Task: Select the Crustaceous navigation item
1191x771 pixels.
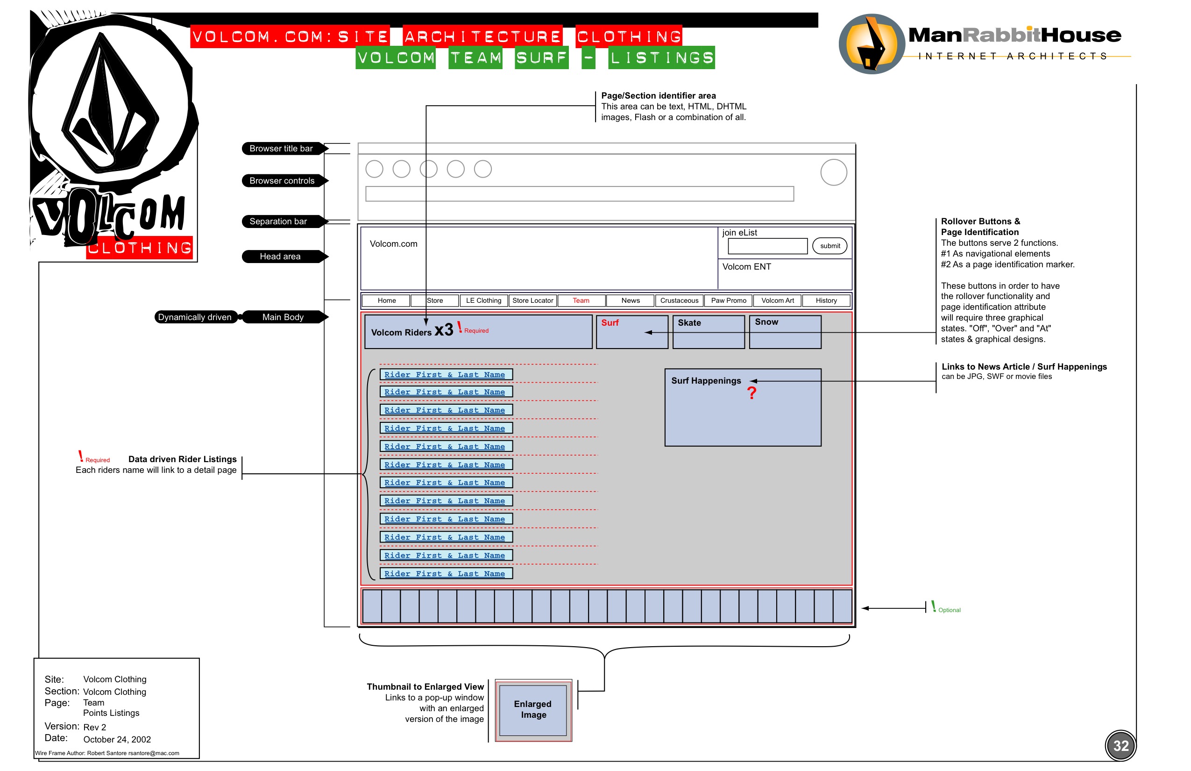Action: pyautogui.click(x=679, y=300)
